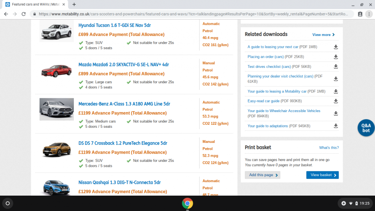This screenshot has height=211, width=375.
Task: Open 'Placing an order (cars)' link
Action: pyautogui.click(x=265, y=57)
